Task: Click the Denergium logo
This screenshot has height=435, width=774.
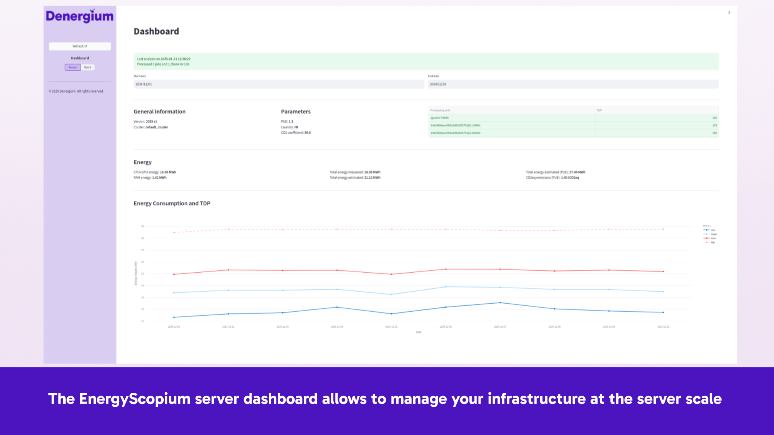Action: tap(80, 16)
